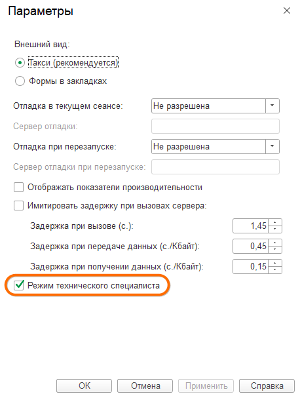Image resolution: width=300 pixels, height=396 pixels.
Task: Close the Параметры dialog with the X
Action: click(x=287, y=11)
